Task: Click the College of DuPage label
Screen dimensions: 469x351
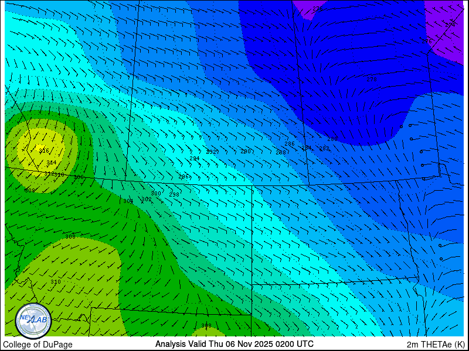Action: (38, 345)
